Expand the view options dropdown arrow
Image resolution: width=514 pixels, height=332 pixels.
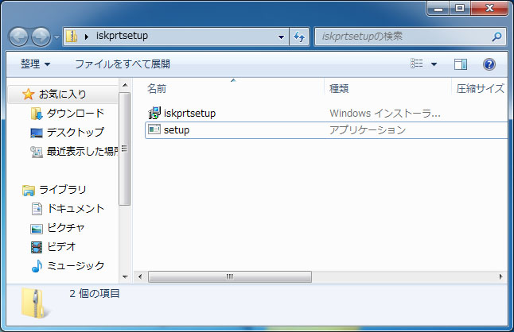tap(434, 64)
